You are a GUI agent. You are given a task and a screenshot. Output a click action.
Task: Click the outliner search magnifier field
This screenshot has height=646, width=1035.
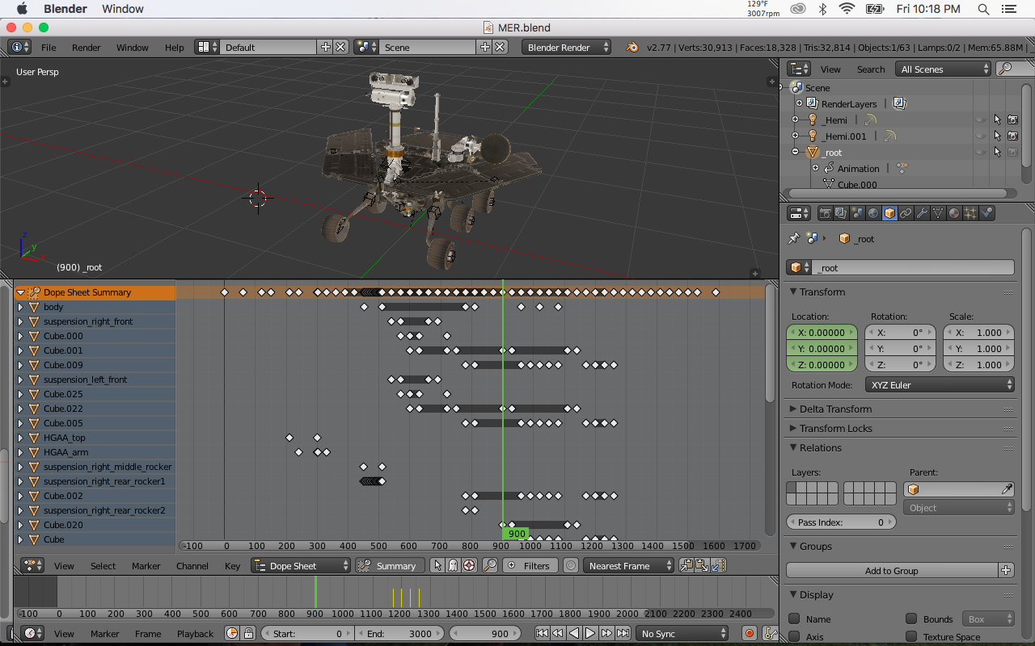point(1014,69)
